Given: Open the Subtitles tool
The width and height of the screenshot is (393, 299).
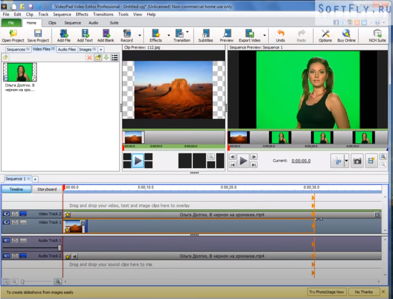Looking at the screenshot, I should 205,36.
